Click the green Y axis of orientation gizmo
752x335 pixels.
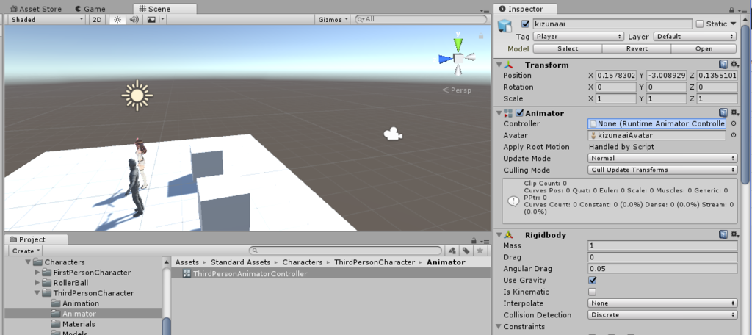tap(458, 43)
